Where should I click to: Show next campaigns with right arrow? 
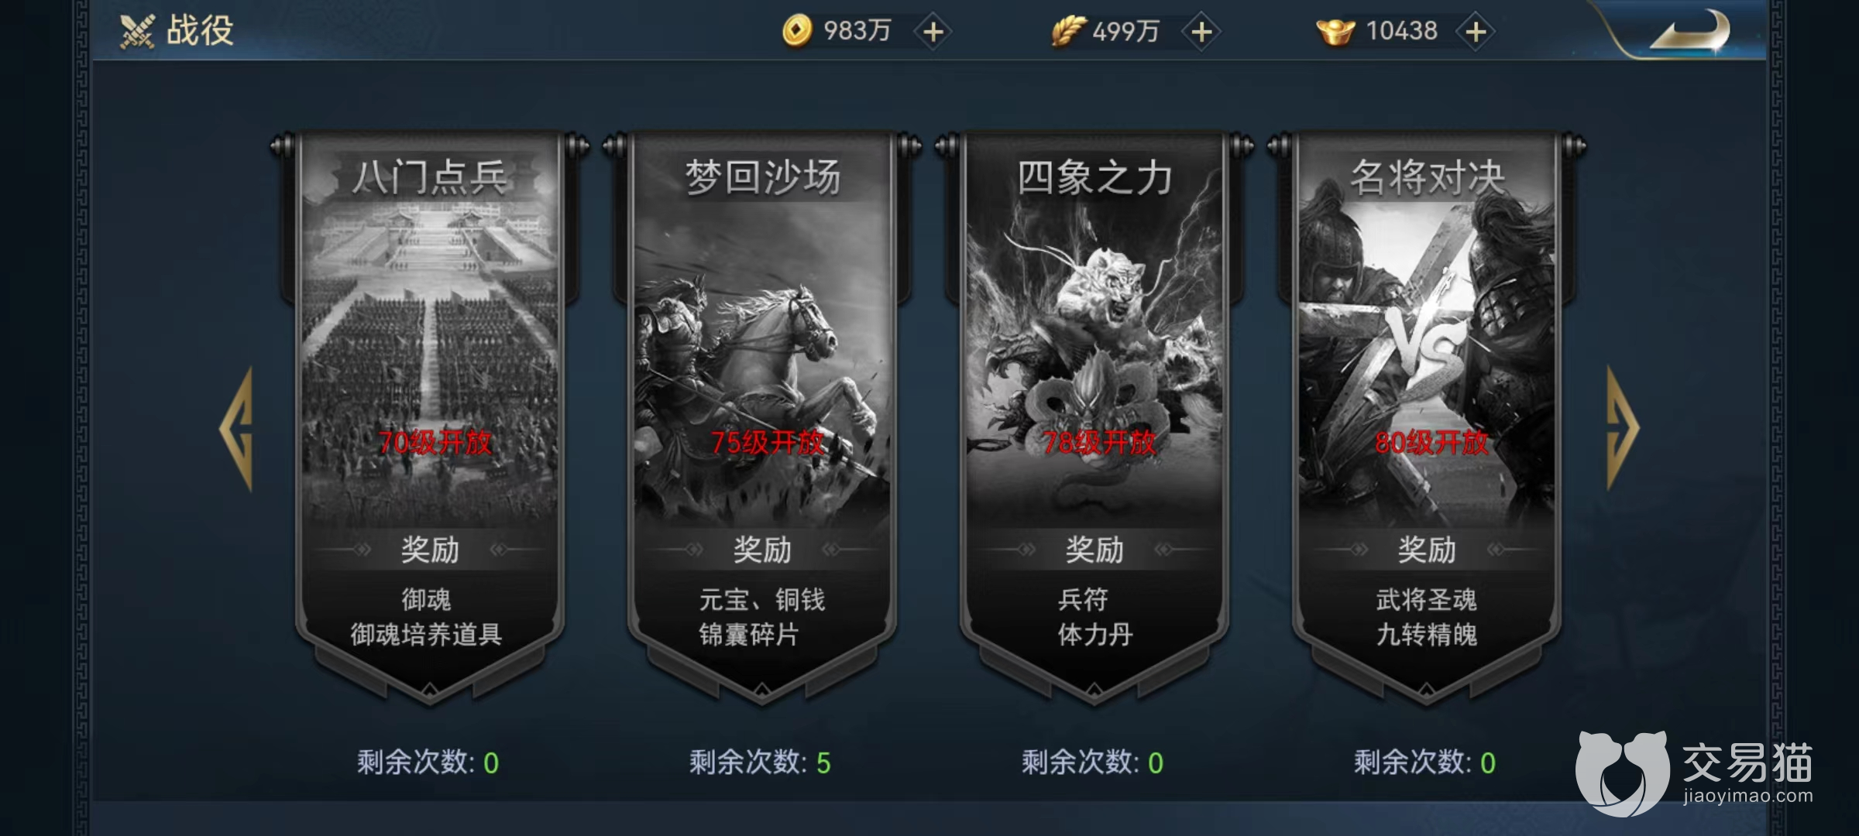(1622, 428)
